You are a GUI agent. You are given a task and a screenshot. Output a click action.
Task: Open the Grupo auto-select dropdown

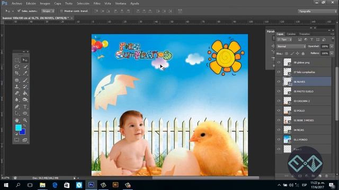[48, 11]
